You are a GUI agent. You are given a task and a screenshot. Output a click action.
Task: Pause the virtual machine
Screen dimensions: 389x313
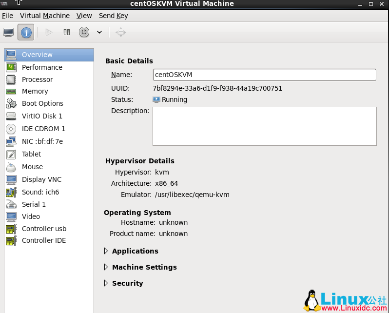pyautogui.click(x=66, y=32)
